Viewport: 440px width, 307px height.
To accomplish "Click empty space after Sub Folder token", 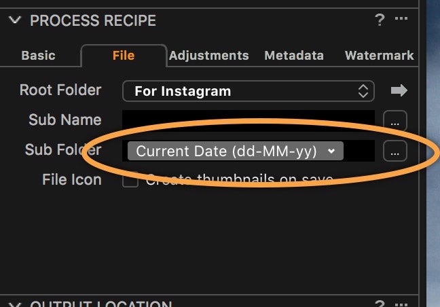I will click(x=359, y=151).
